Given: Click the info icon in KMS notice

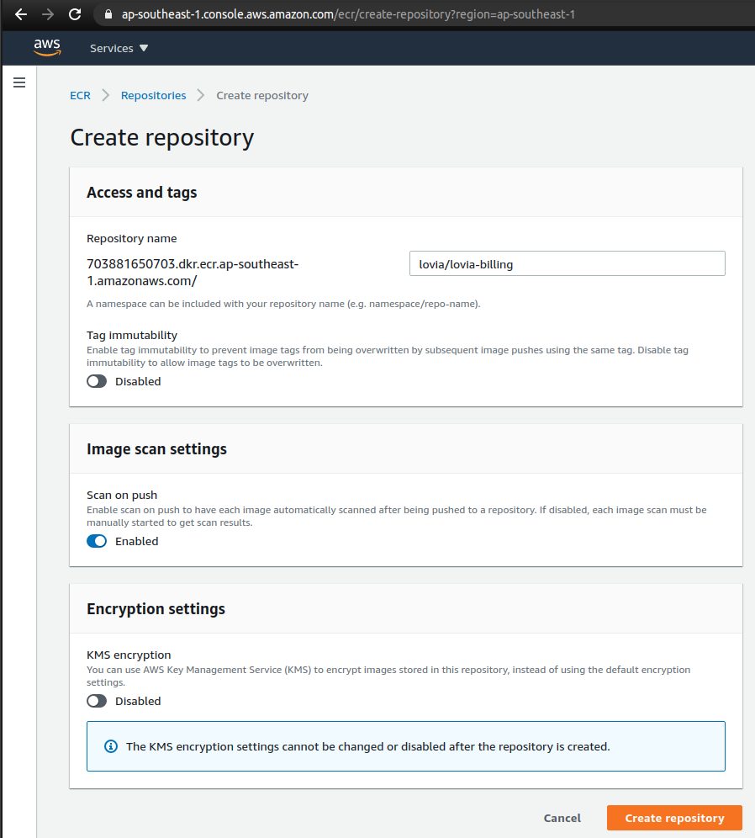Looking at the screenshot, I should pos(110,746).
